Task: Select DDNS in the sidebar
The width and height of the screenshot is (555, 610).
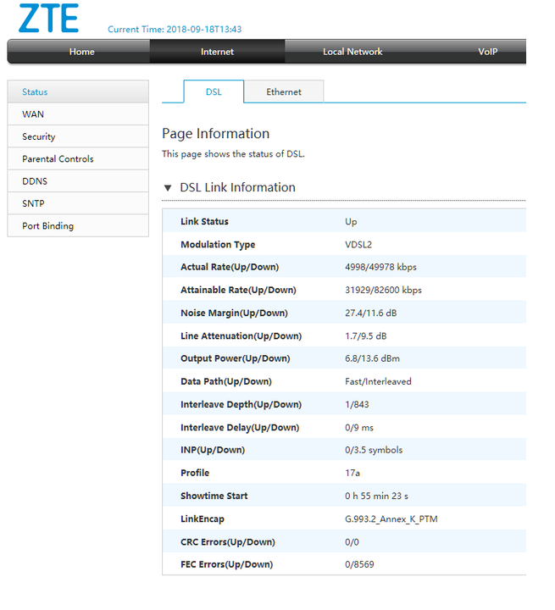Action: (36, 181)
